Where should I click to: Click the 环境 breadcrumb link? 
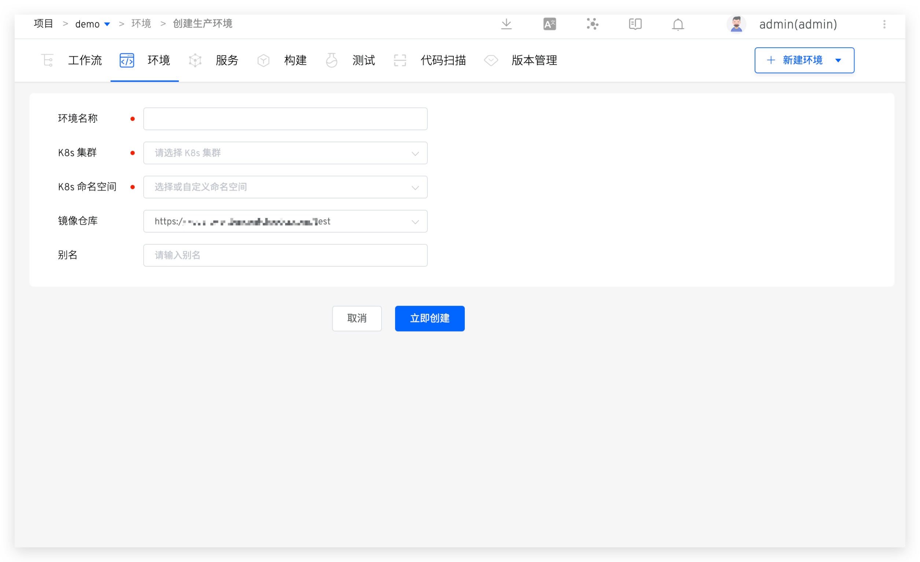pyautogui.click(x=141, y=24)
